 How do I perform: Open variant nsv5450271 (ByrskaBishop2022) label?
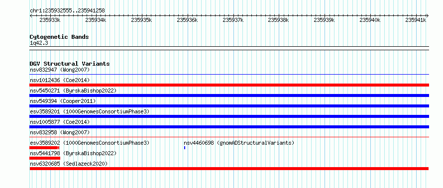click(73, 91)
